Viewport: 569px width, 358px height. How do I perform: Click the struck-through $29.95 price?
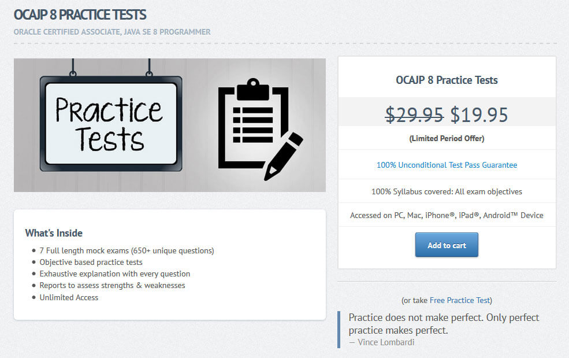tap(414, 115)
